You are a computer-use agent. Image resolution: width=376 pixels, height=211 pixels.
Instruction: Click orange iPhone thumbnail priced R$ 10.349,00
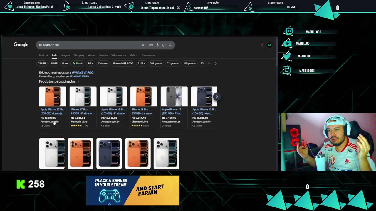pos(53,96)
